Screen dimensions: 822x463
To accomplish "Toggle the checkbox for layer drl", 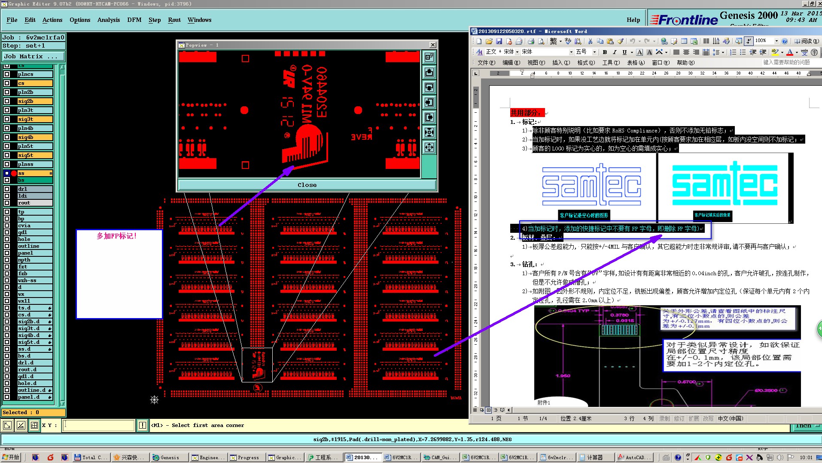I will pyautogui.click(x=7, y=189).
